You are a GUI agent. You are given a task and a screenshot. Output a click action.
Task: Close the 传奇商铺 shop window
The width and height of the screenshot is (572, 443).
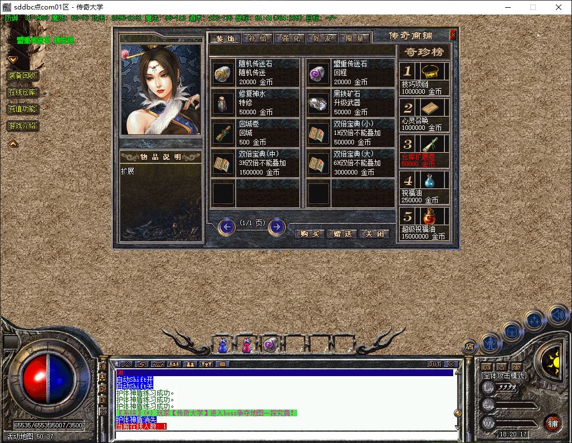point(453,35)
